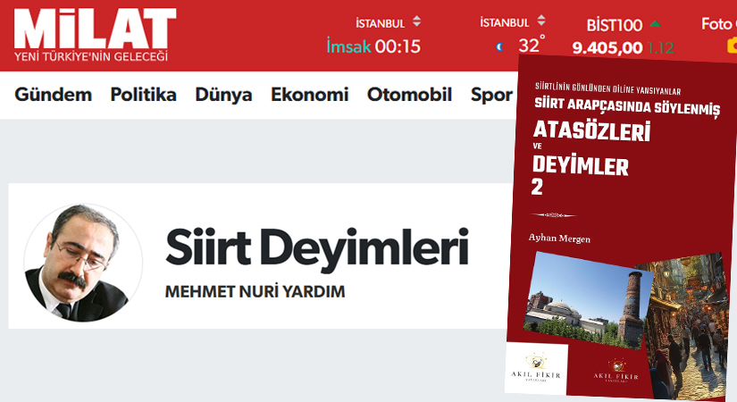737x402 pixels.
Task: Click the Ayhan Mergen author name on cover
Action: [559, 238]
